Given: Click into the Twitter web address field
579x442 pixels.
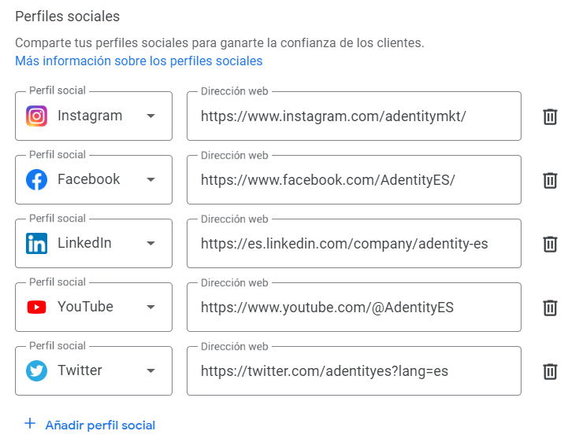Looking at the screenshot, I should tap(353, 371).
